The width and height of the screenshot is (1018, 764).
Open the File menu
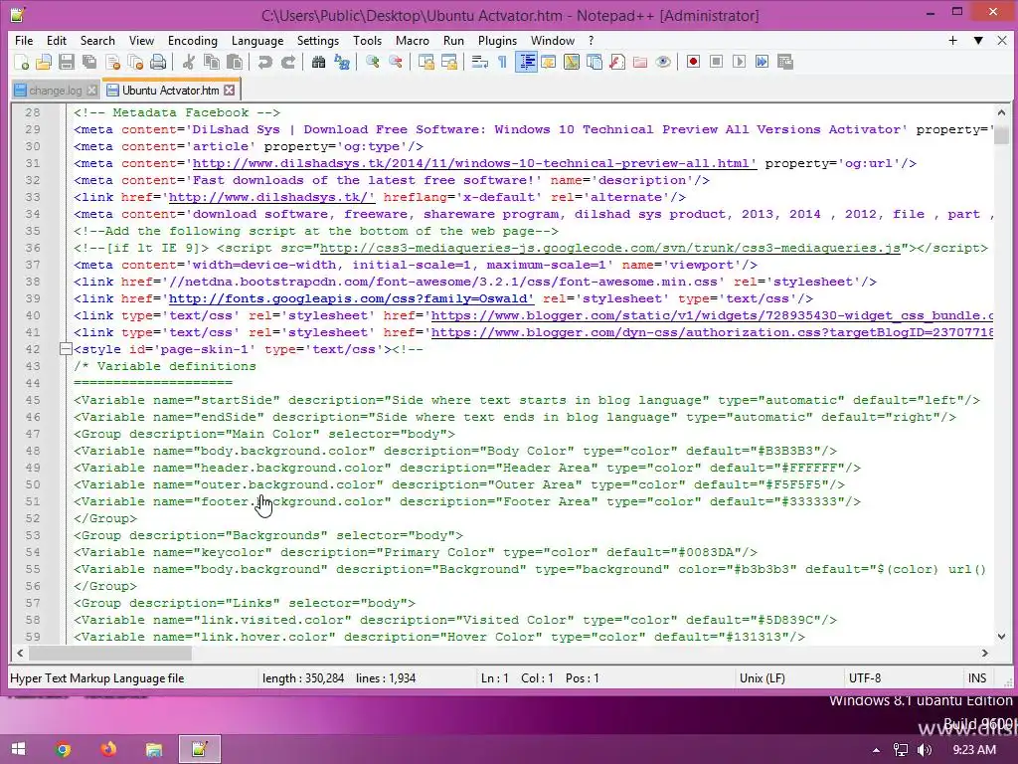tap(24, 40)
